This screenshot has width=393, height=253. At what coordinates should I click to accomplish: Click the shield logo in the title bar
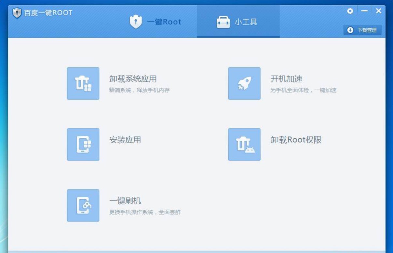(x=17, y=10)
